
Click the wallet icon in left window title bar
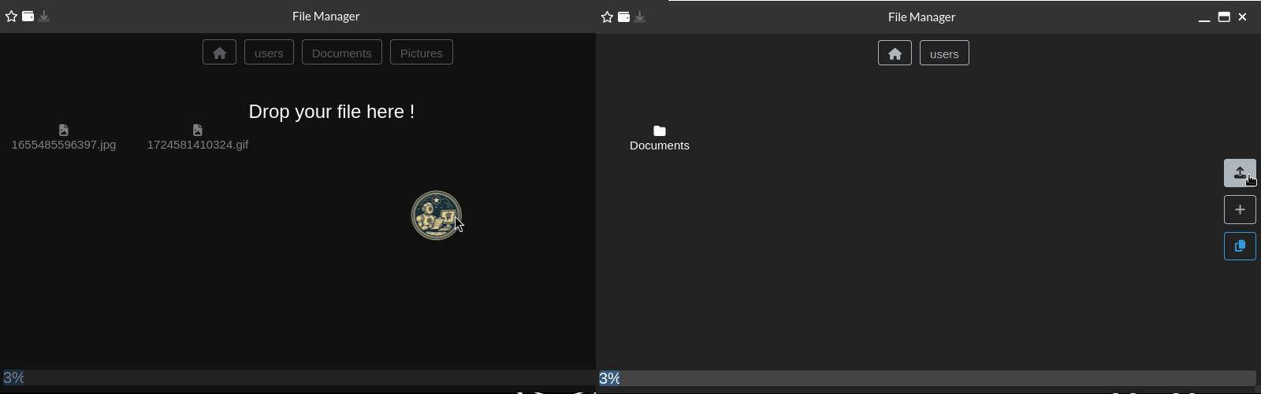[x=28, y=17]
